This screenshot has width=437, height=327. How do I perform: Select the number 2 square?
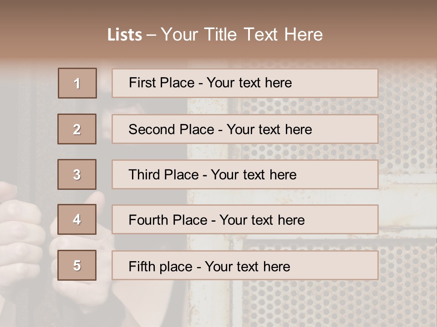[x=77, y=129]
